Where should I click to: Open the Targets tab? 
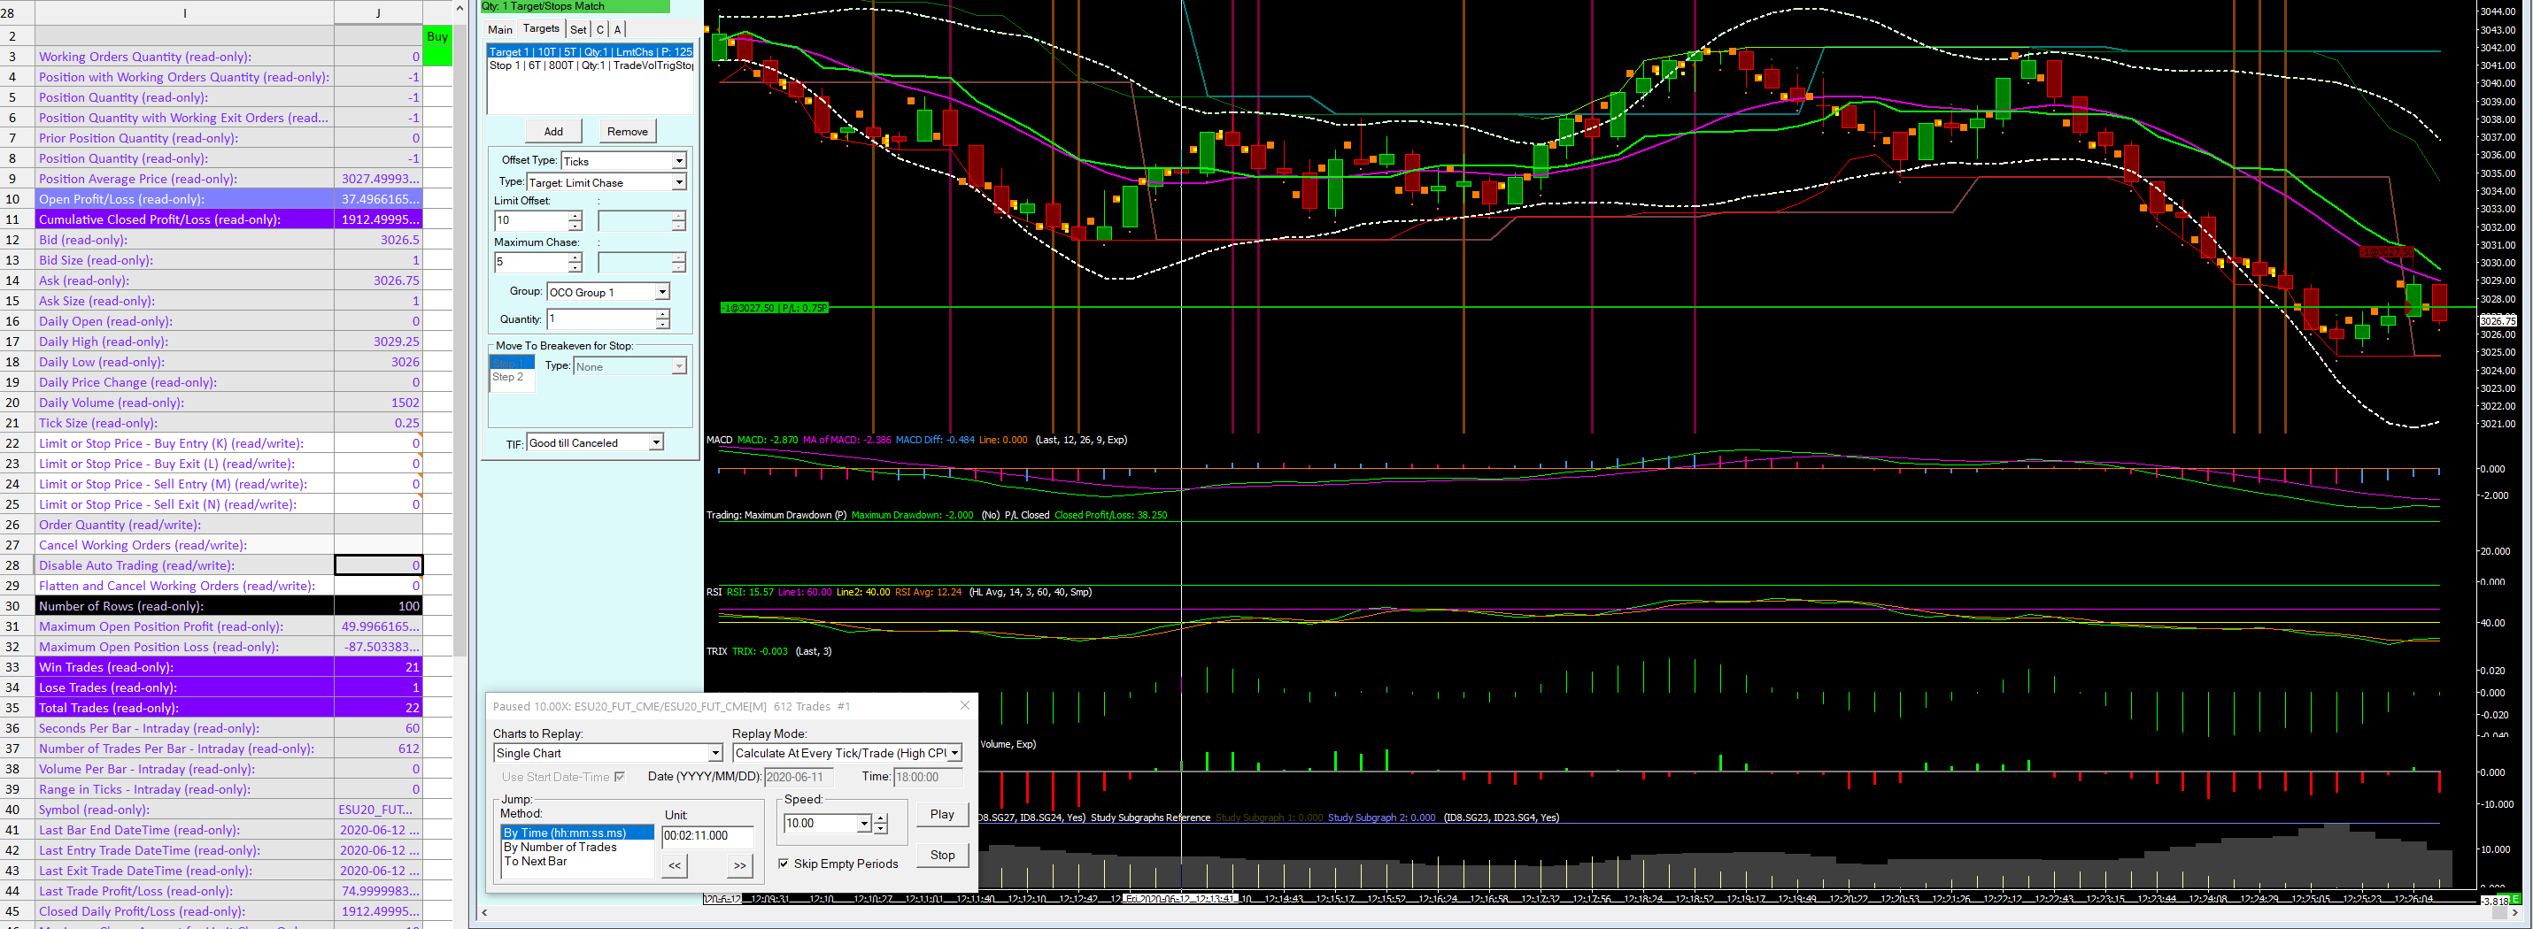click(541, 28)
